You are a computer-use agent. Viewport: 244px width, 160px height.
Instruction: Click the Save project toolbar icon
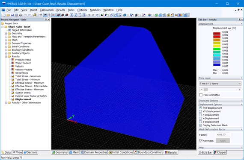click(x=12, y=15)
